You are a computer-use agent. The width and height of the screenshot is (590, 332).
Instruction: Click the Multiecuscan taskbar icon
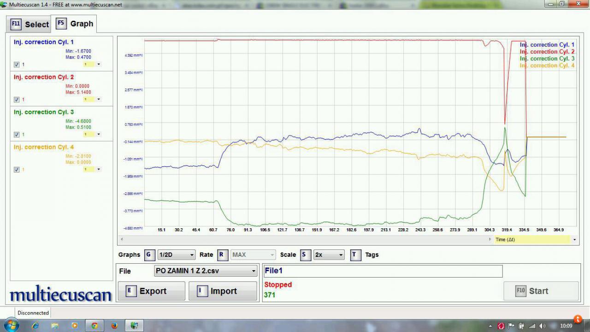134,326
